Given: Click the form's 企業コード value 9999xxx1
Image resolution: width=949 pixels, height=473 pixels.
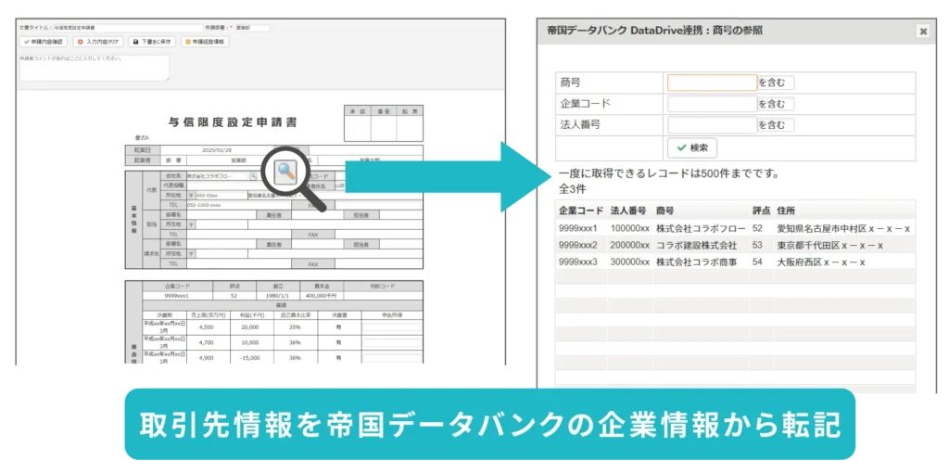Looking at the screenshot, I should (177, 296).
